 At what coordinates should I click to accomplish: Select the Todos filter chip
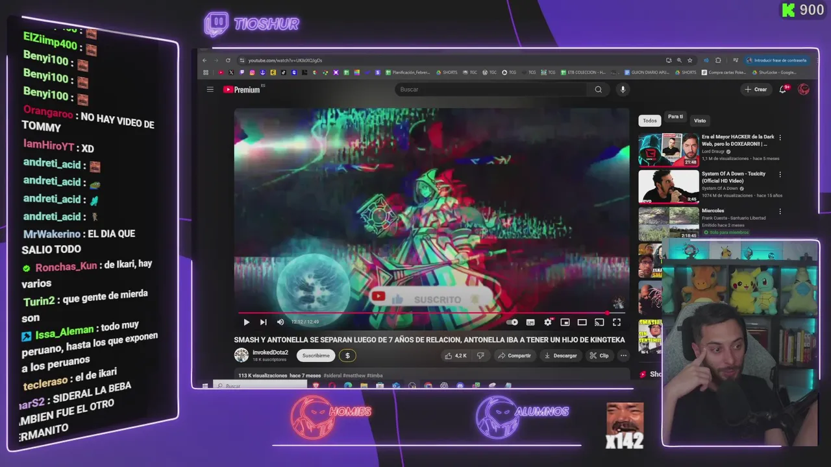coord(650,121)
